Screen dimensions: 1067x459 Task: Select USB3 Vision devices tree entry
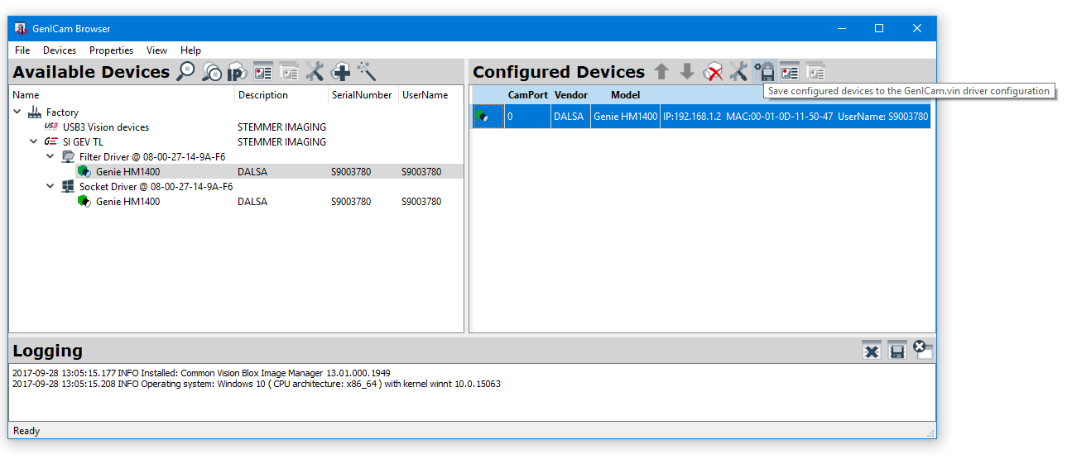tap(106, 127)
